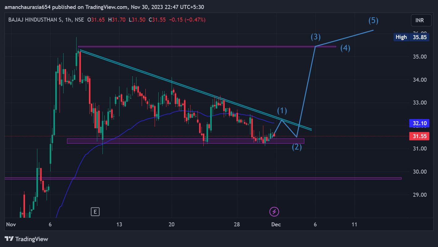
Task: Click the (2) wave label
Action: [x=297, y=147]
